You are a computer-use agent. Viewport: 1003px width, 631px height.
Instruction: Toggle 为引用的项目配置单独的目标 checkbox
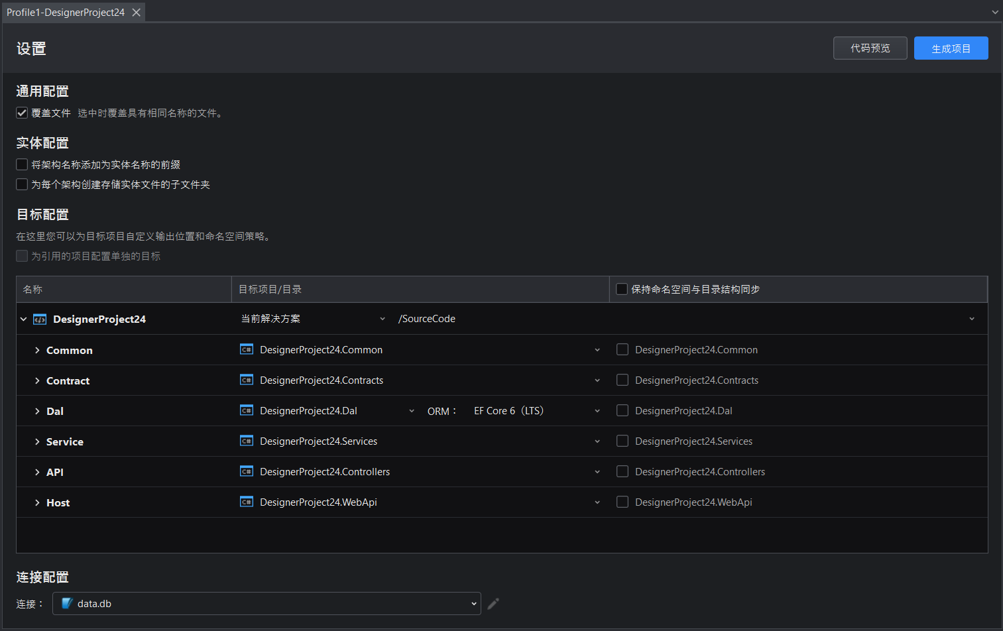[x=22, y=256]
